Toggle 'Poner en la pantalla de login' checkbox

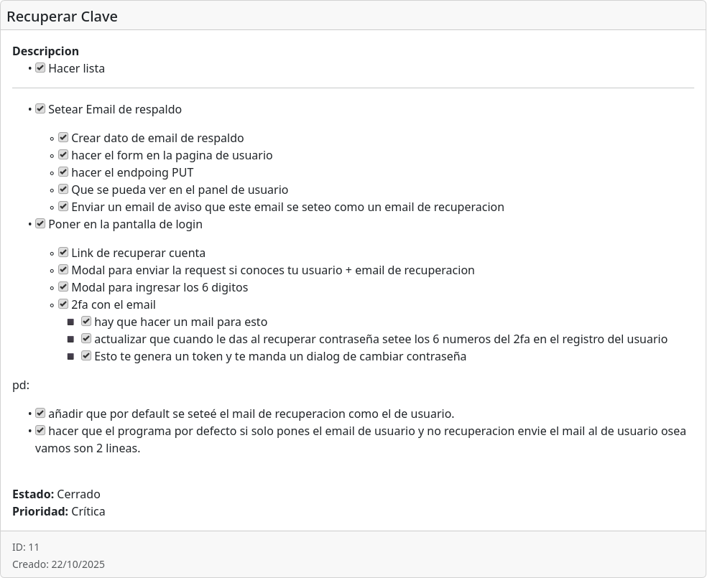click(41, 224)
